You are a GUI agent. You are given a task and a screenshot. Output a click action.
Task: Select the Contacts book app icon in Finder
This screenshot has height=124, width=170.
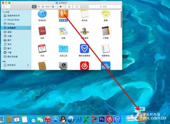42,66
